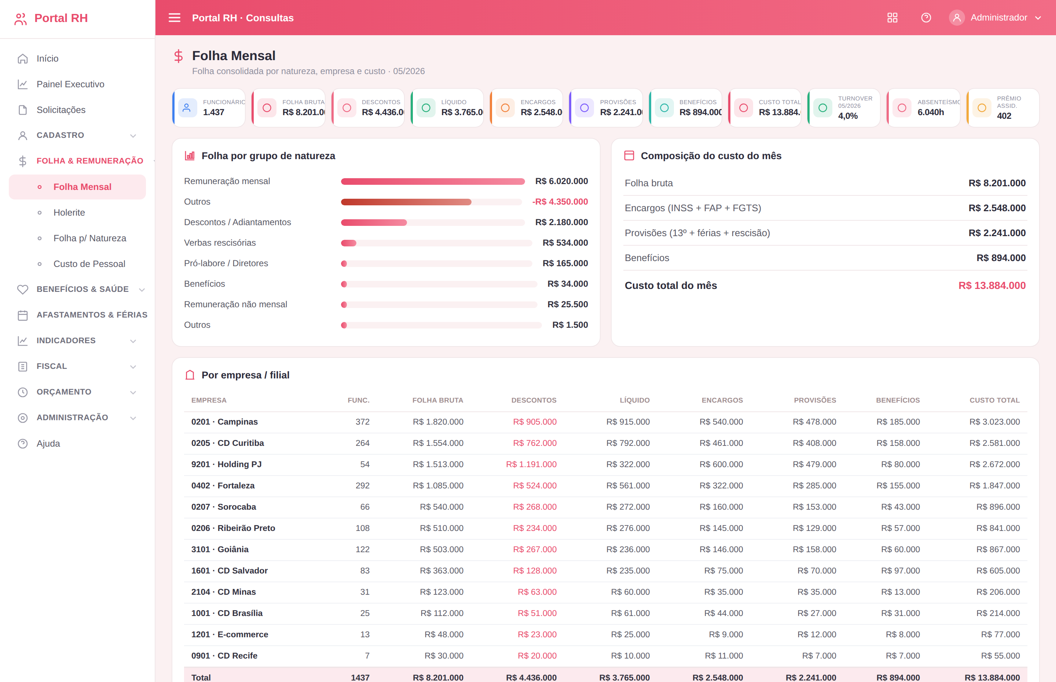The height and width of the screenshot is (682, 1056).
Task: Select the 0201 · Campinas table row
Action: (605, 422)
